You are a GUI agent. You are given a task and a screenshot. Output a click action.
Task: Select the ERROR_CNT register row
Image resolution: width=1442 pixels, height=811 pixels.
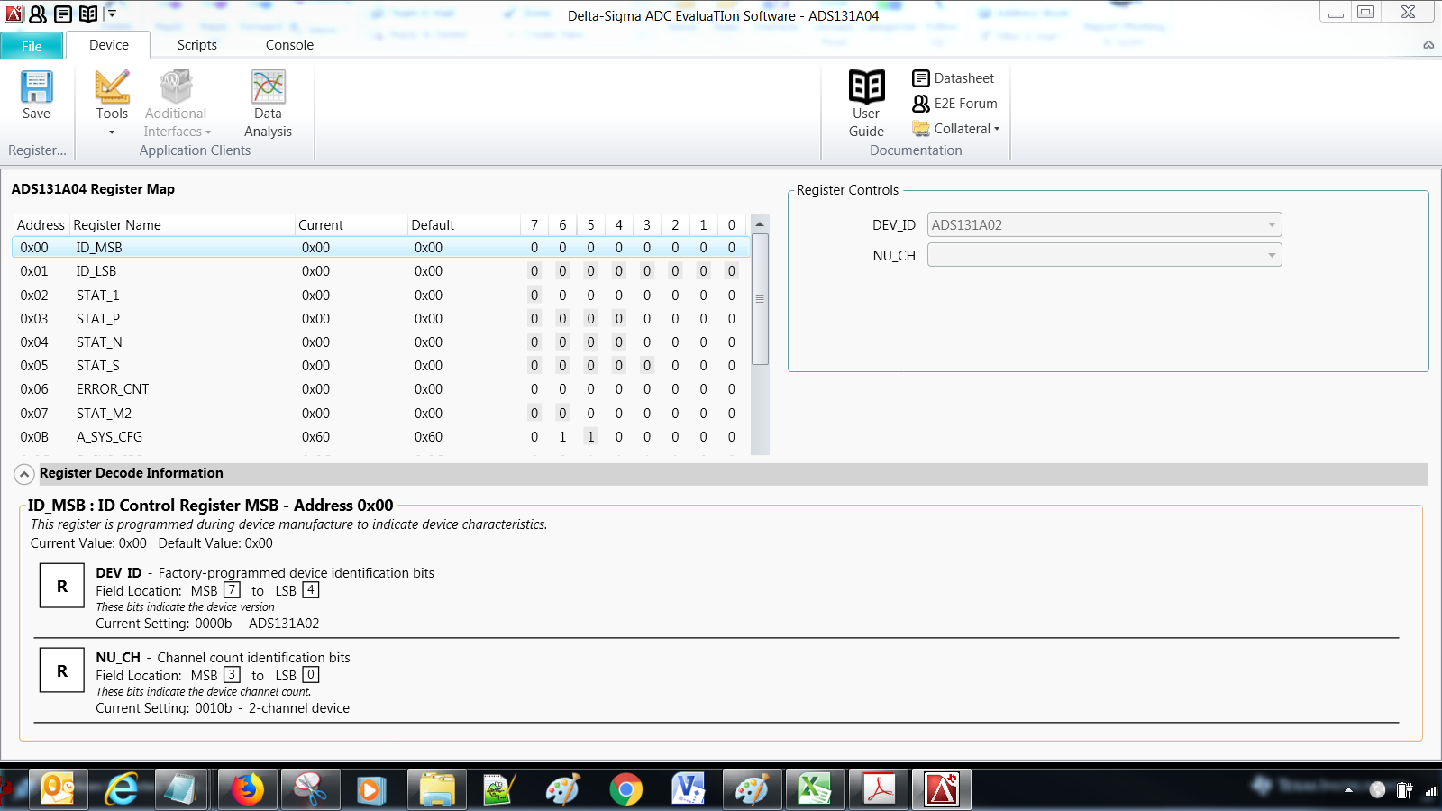click(x=380, y=389)
